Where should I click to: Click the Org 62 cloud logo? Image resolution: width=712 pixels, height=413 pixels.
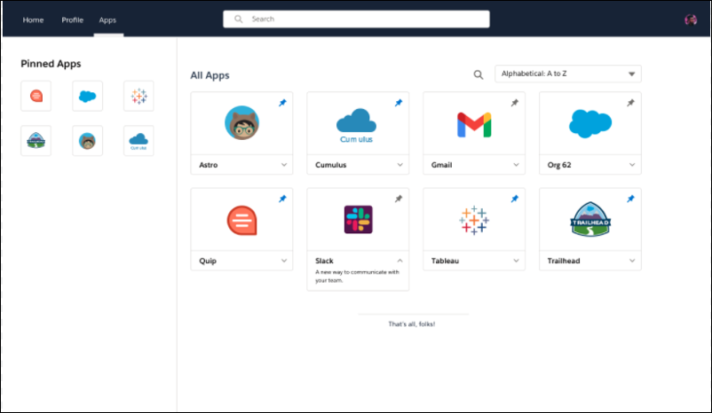(590, 123)
